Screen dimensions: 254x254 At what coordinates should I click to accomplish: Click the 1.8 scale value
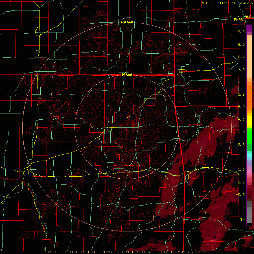coord(241,157)
